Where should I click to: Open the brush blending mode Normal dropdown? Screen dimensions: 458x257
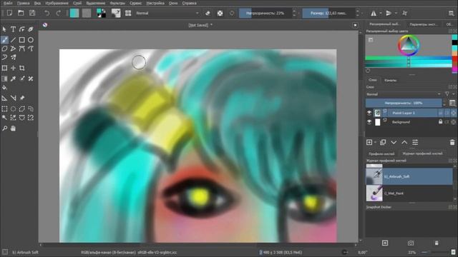tap(167, 13)
